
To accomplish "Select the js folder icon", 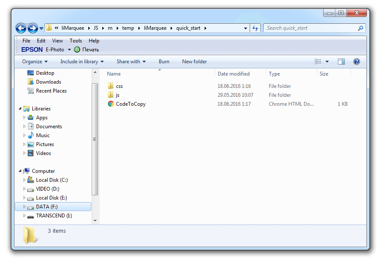I will pos(110,95).
